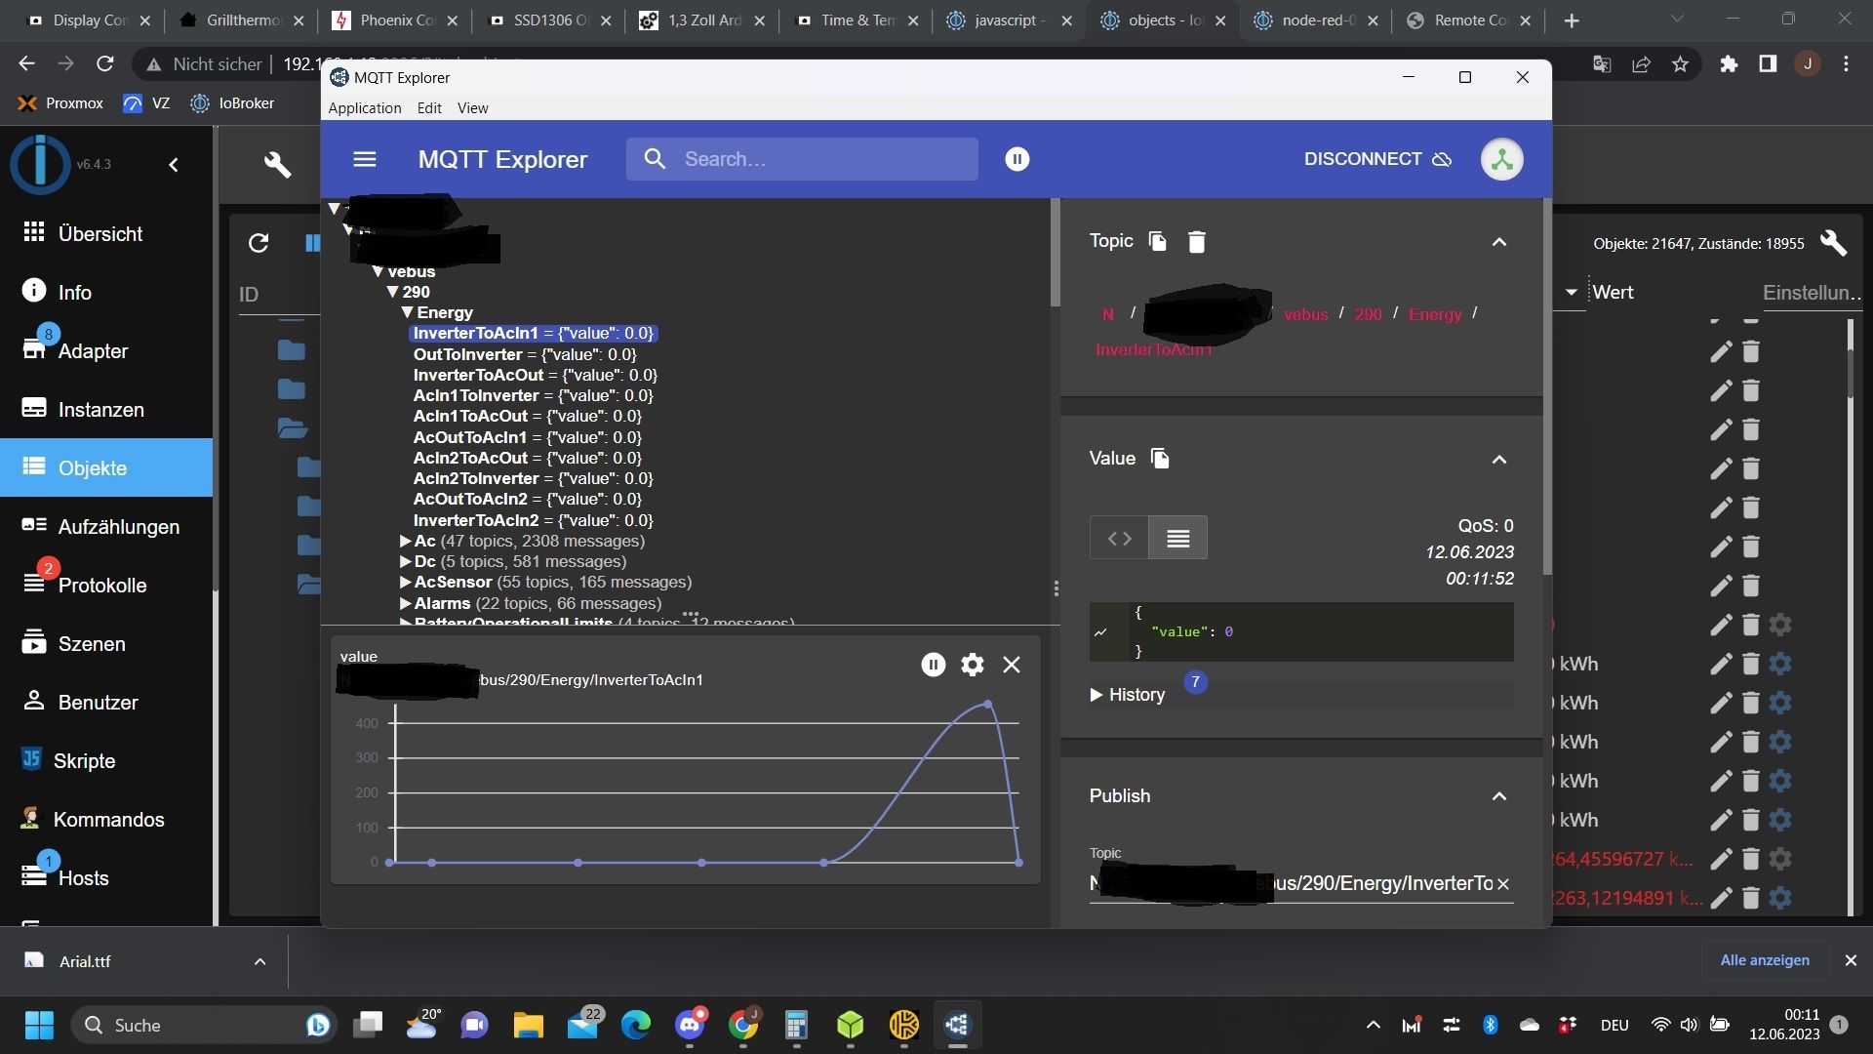Select the InverterToAcIn1 topic row

(533, 334)
